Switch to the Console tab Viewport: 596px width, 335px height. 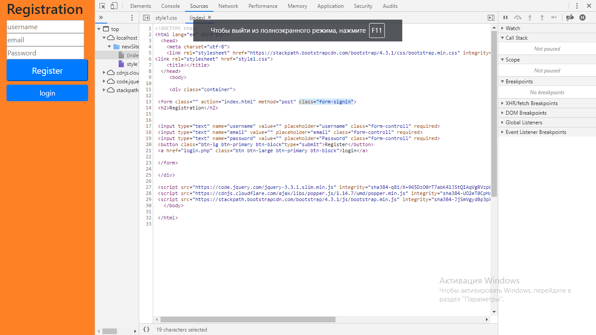pyautogui.click(x=171, y=6)
